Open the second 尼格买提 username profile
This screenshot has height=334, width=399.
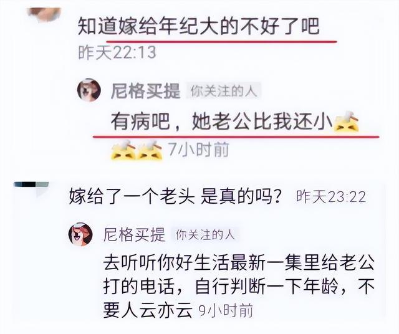134,234
